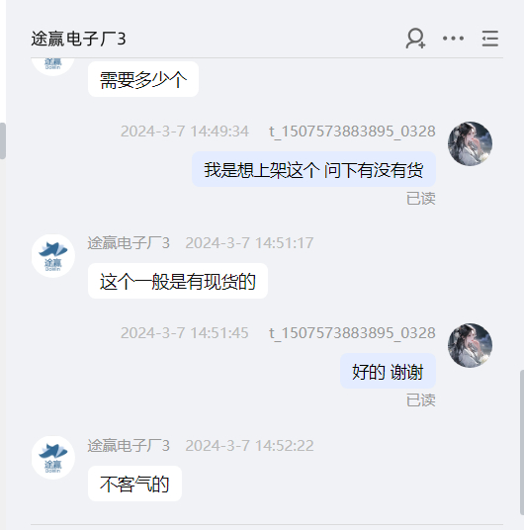Click the 好的 谢谢 message bubble

[x=388, y=371]
